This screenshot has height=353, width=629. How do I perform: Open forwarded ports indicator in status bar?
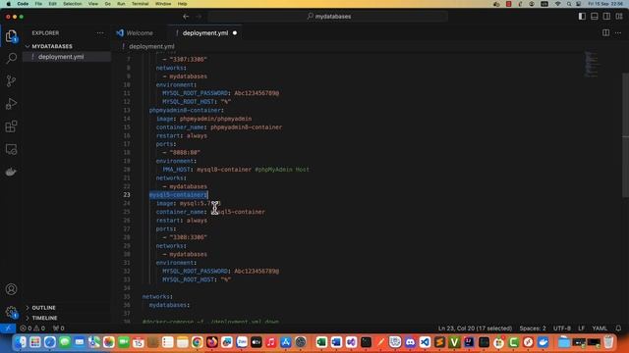59,328
